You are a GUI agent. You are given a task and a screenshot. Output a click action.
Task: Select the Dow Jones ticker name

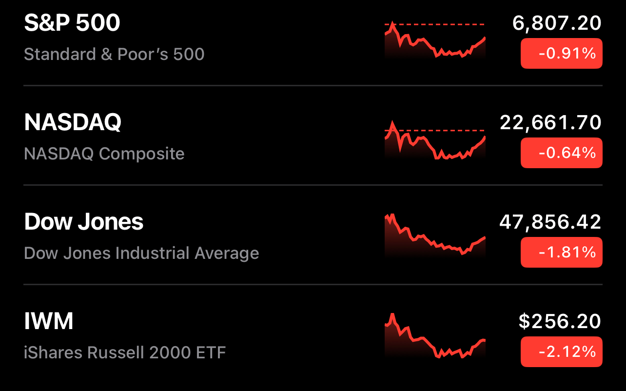[x=83, y=222]
